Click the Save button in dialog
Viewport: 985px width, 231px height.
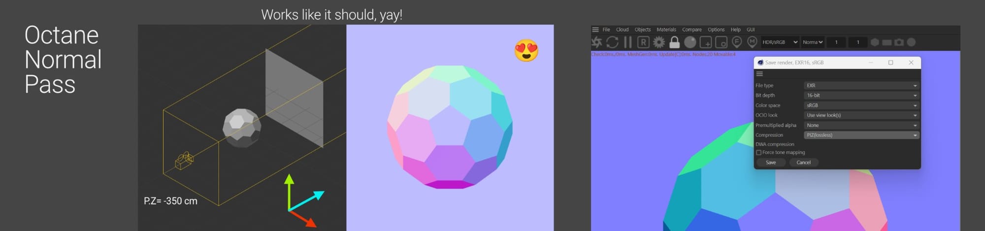pyautogui.click(x=771, y=163)
